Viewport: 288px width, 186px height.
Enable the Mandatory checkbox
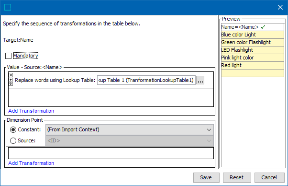pyautogui.click(x=8, y=56)
